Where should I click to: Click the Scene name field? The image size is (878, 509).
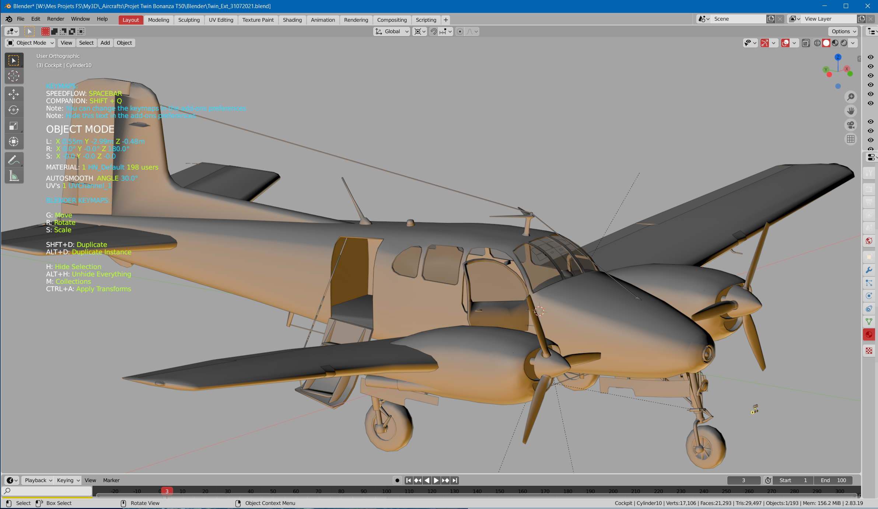738,19
